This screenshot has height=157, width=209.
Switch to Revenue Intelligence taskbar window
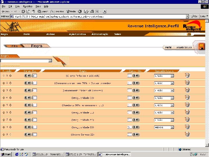pos(115,154)
